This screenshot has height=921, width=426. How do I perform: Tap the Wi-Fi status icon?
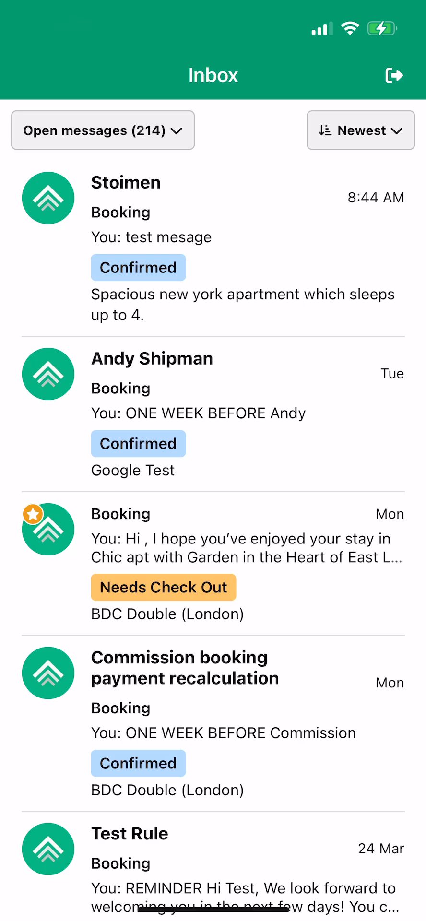coord(350,28)
